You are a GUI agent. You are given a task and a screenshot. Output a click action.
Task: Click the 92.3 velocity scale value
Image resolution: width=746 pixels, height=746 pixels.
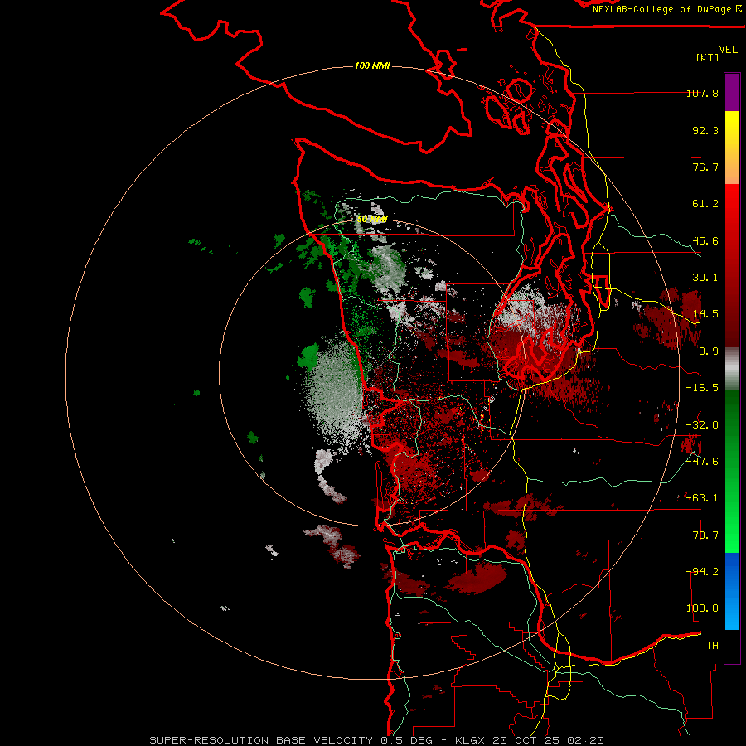coord(705,130)
